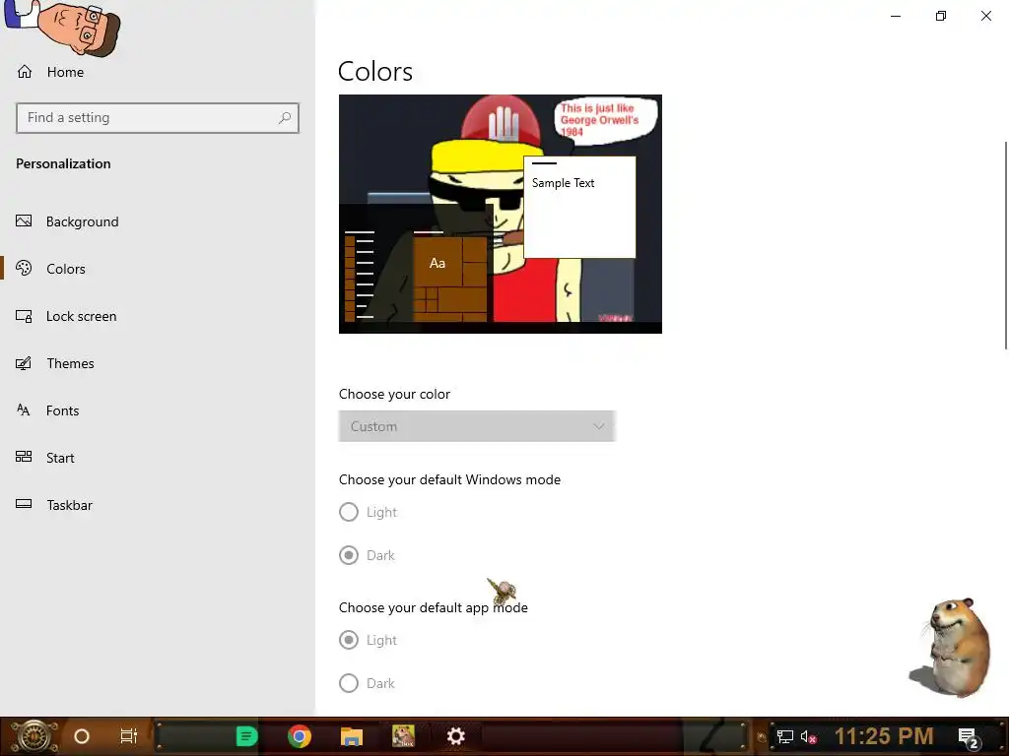Viewport: 1009px width, 756px height.
Task: Open the green chat app on taskbar
Action: (246, 736)
